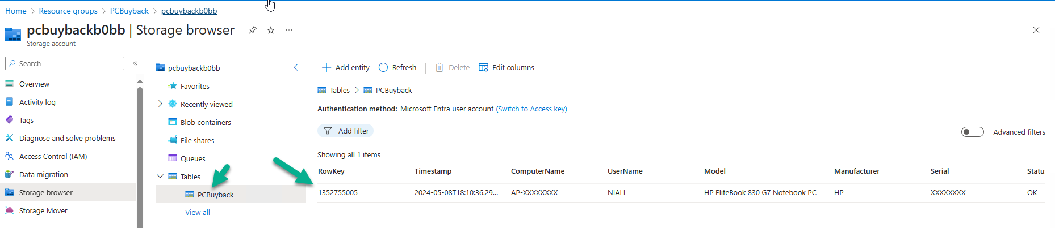The image size is (1055, 228).
Task: Open Queues node
Action: (x=192, y=158)
